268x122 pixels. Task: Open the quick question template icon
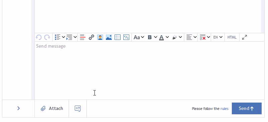coord(78,109)
